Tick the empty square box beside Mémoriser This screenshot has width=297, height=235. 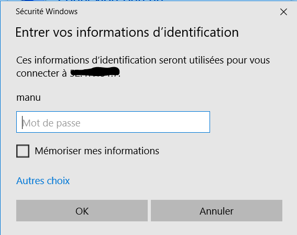(x=23, y=151)
